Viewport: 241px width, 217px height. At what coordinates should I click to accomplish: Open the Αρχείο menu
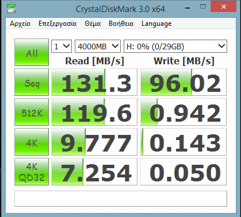tap(20, 24)
